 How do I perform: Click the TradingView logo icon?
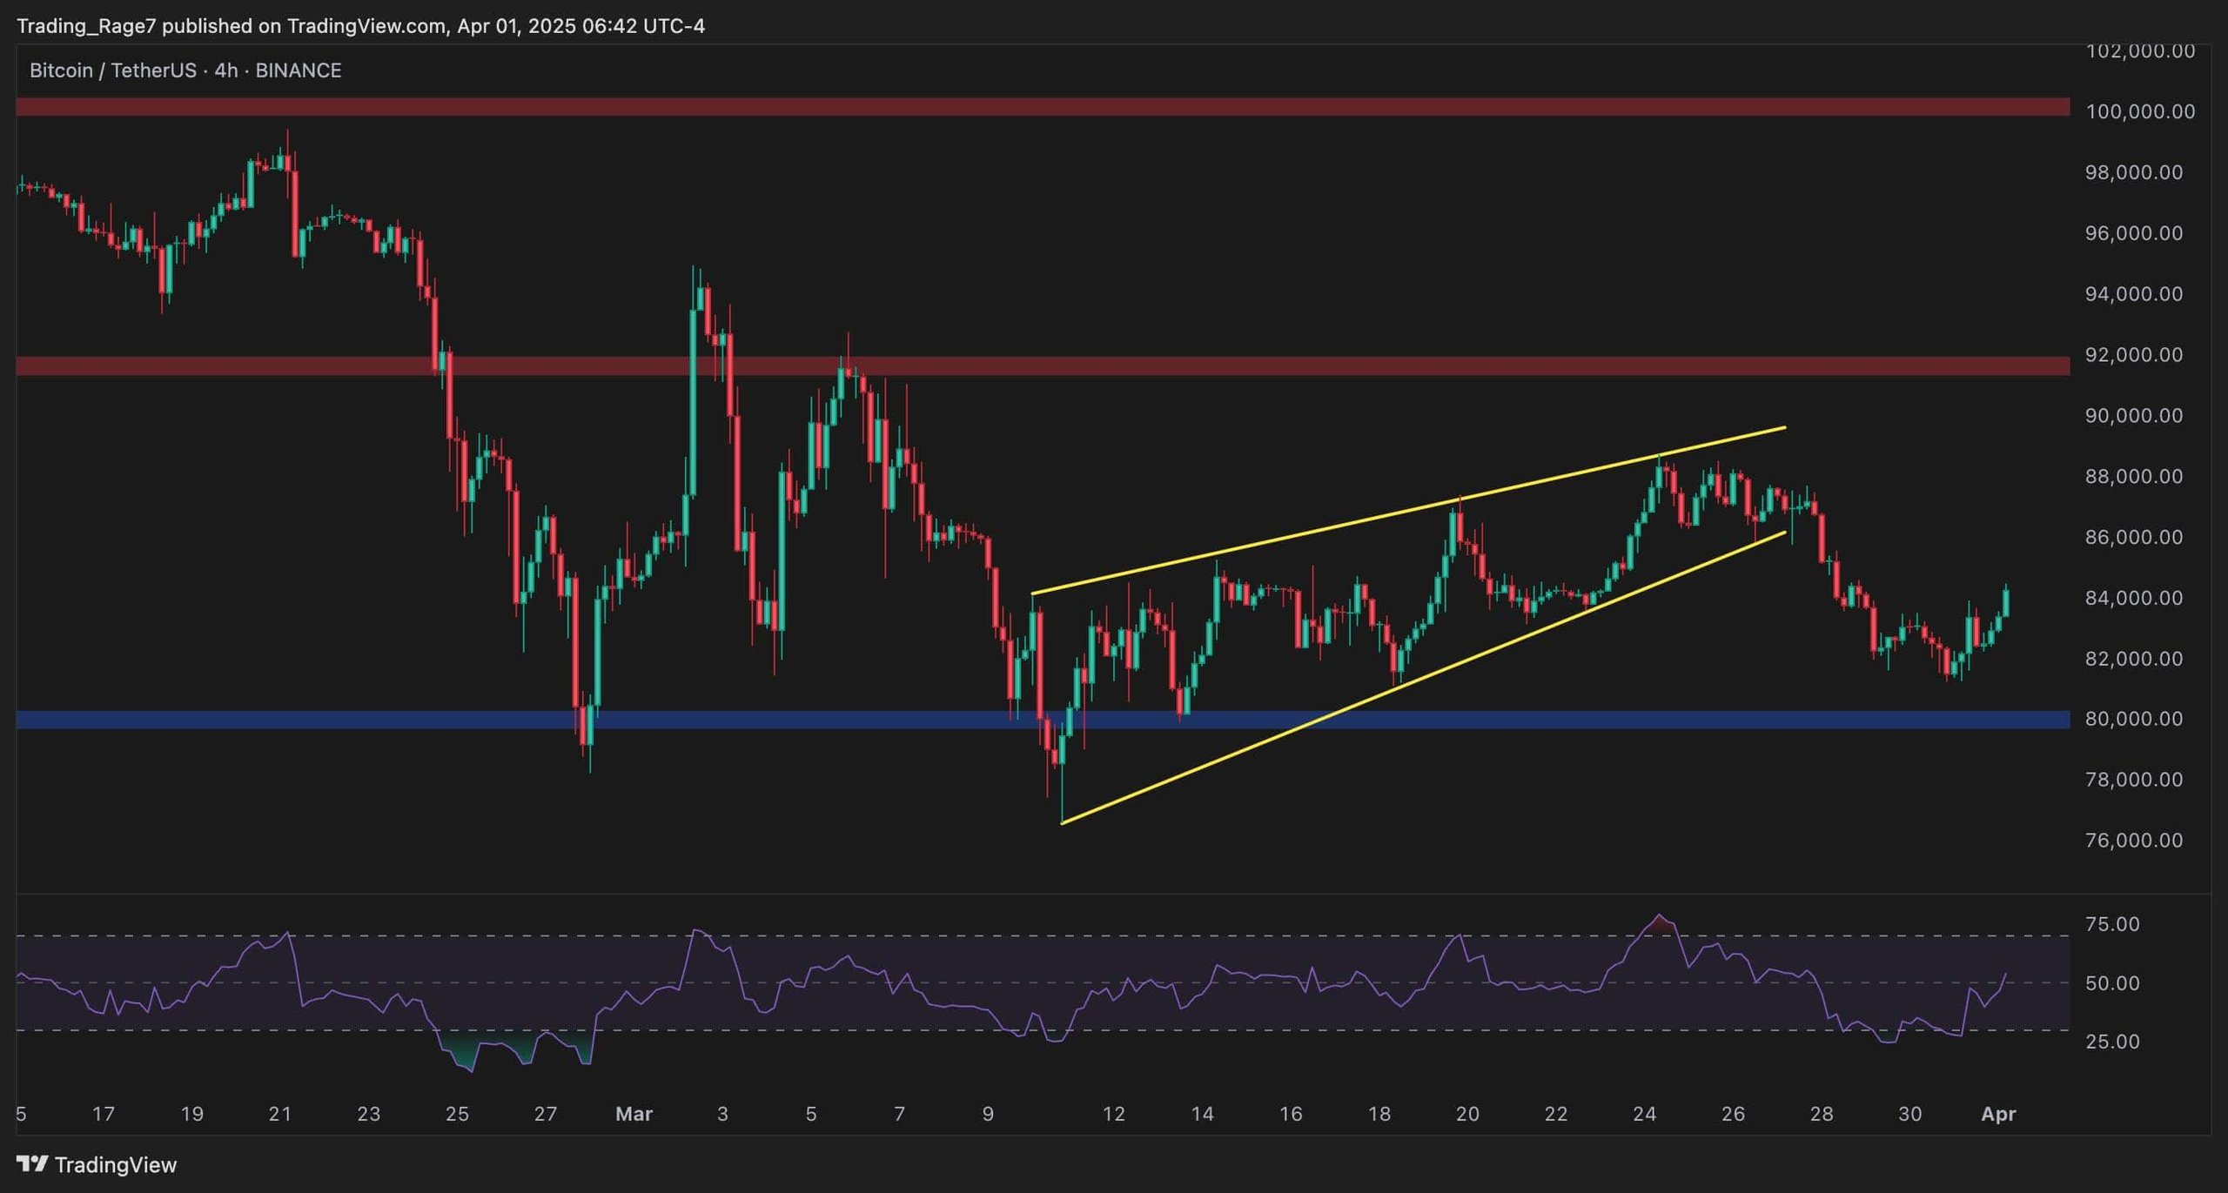32,1163
